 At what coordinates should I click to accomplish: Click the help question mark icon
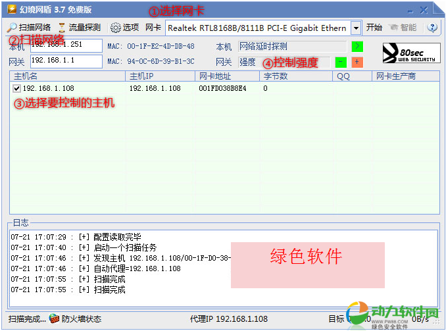432,28
